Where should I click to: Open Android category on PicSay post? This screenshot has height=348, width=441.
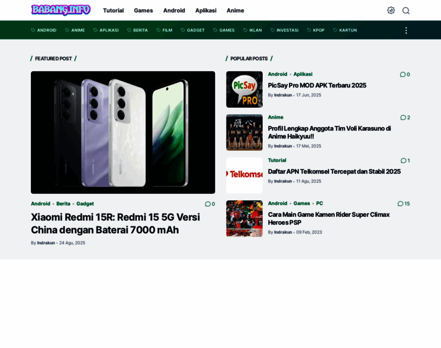277,74
